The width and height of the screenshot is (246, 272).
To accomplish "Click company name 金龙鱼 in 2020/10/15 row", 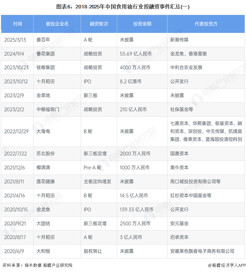I will pyautogui.click(x=43, y=210).
